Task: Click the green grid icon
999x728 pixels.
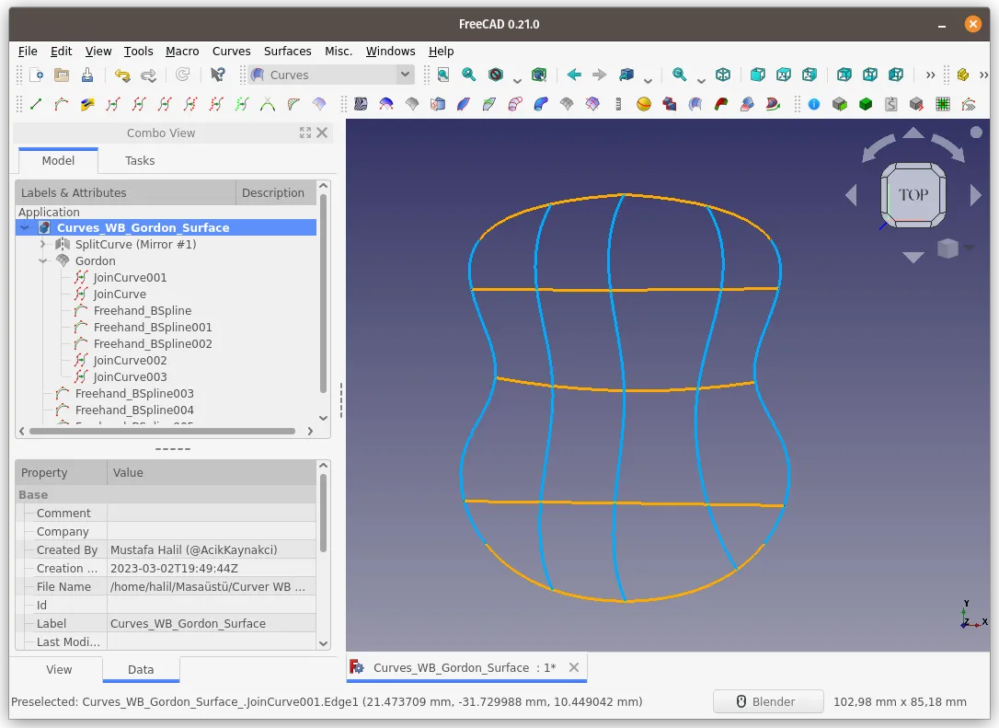Action: click(942, 104)
